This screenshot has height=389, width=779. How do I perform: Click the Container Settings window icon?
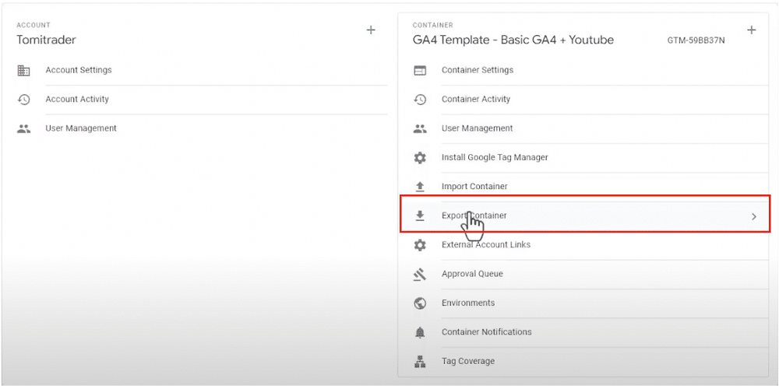point(420,71)
